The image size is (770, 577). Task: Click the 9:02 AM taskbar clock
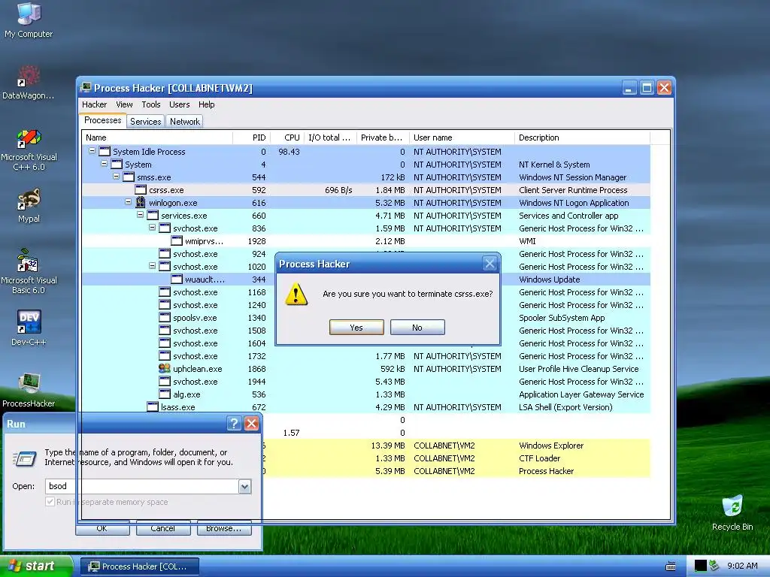tap(742, 566)
